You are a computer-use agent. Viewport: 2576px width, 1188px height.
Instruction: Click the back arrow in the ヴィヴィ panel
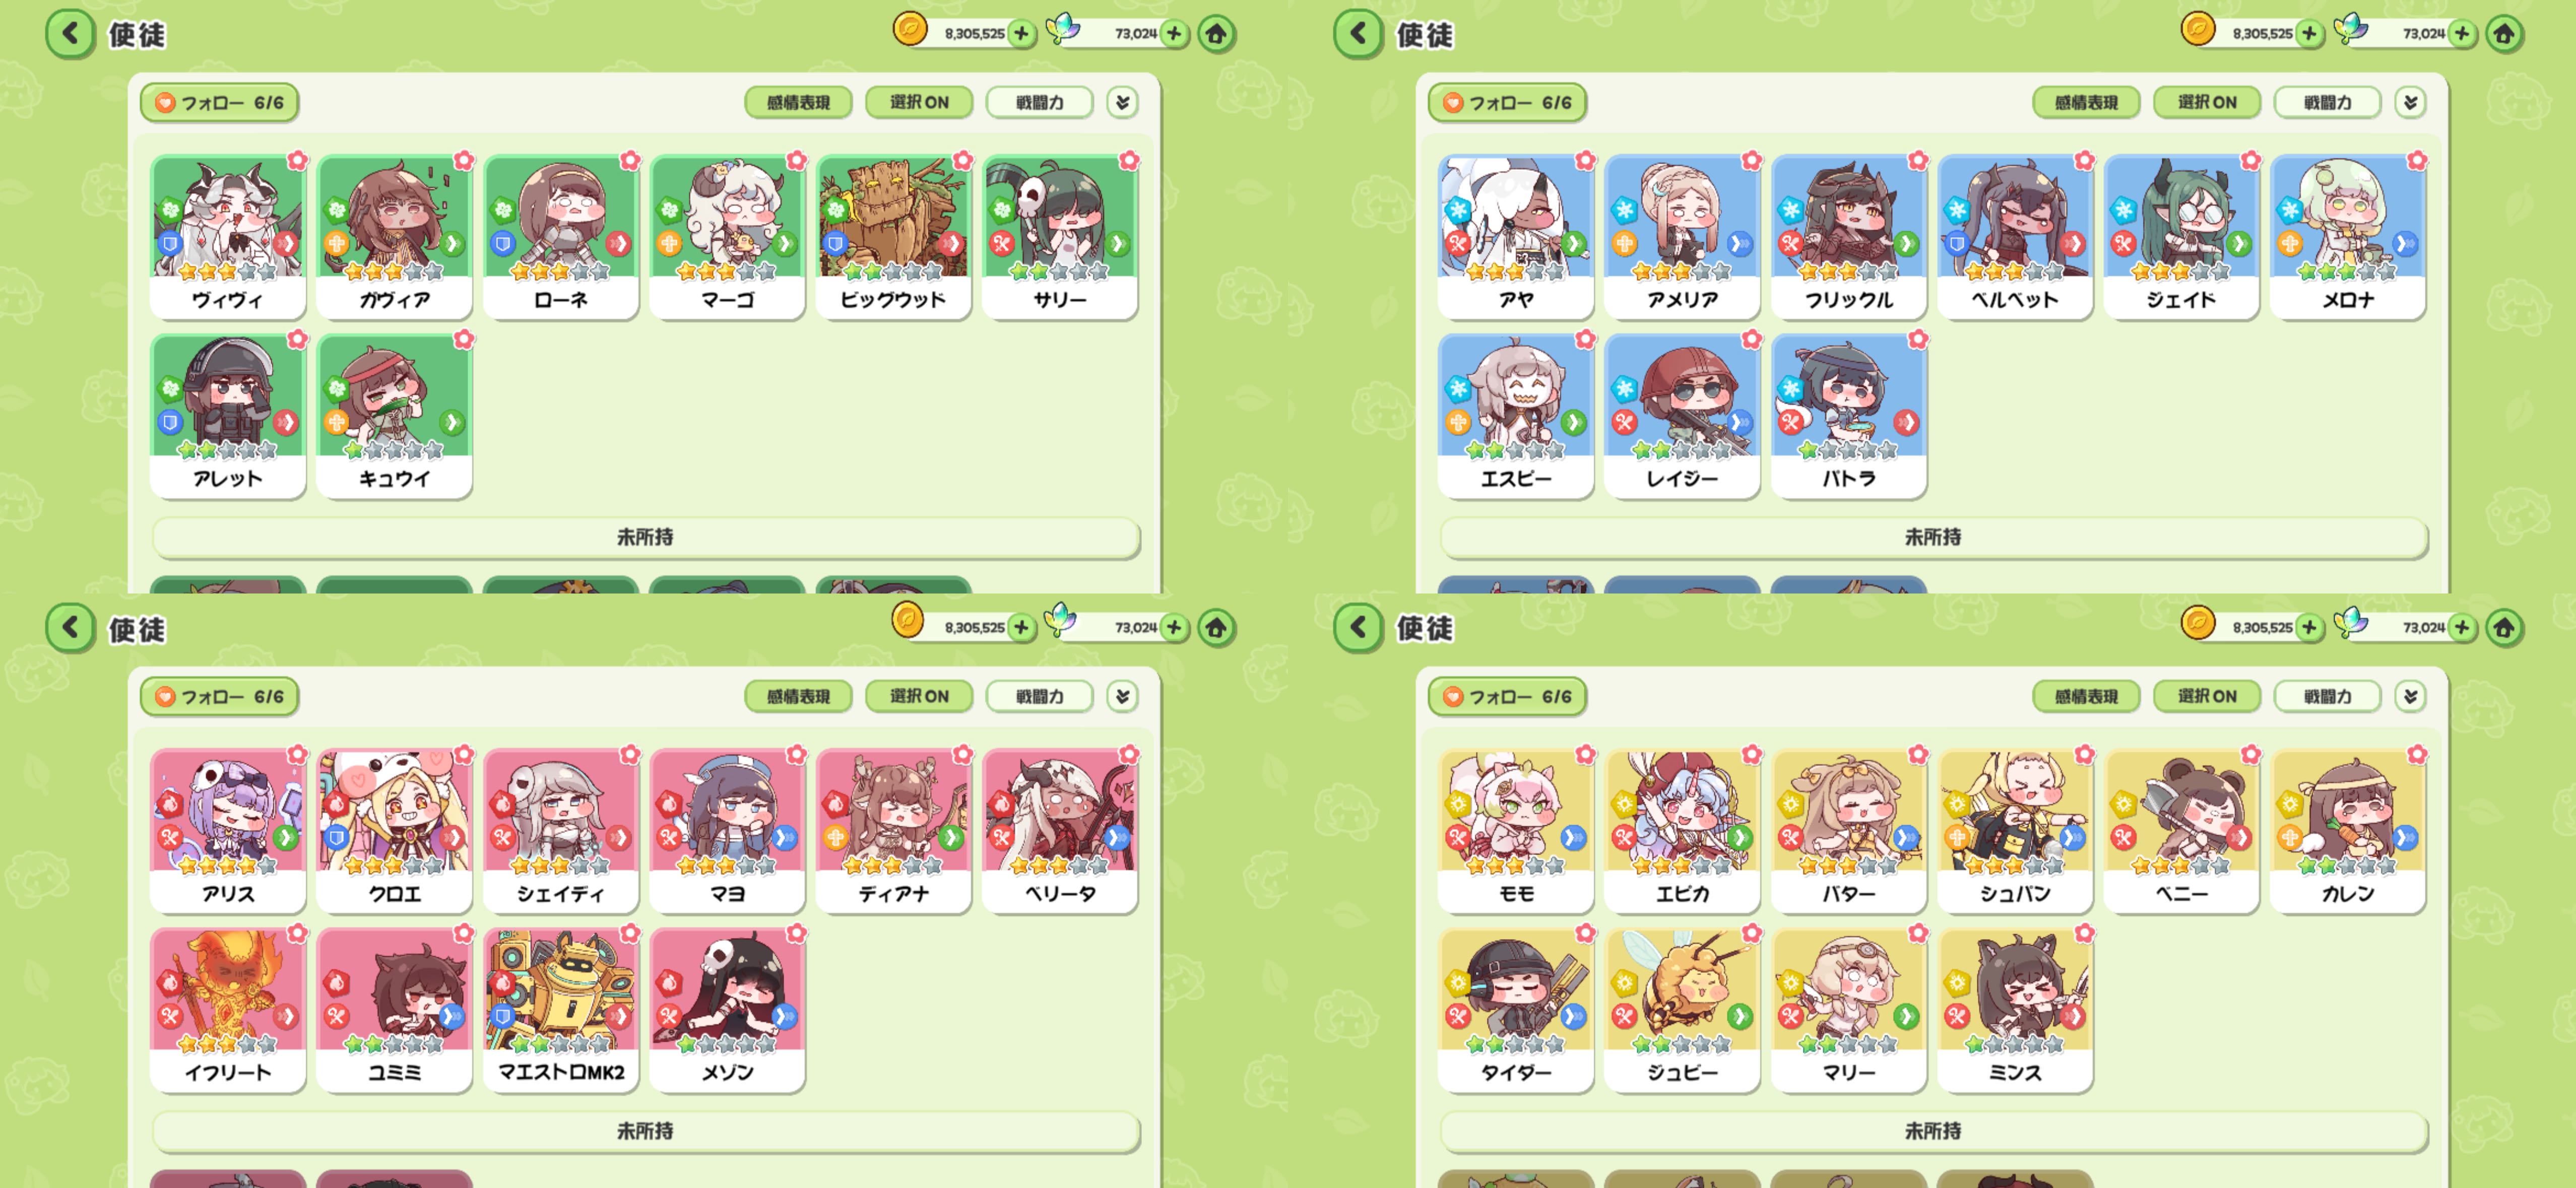(70, 34)
